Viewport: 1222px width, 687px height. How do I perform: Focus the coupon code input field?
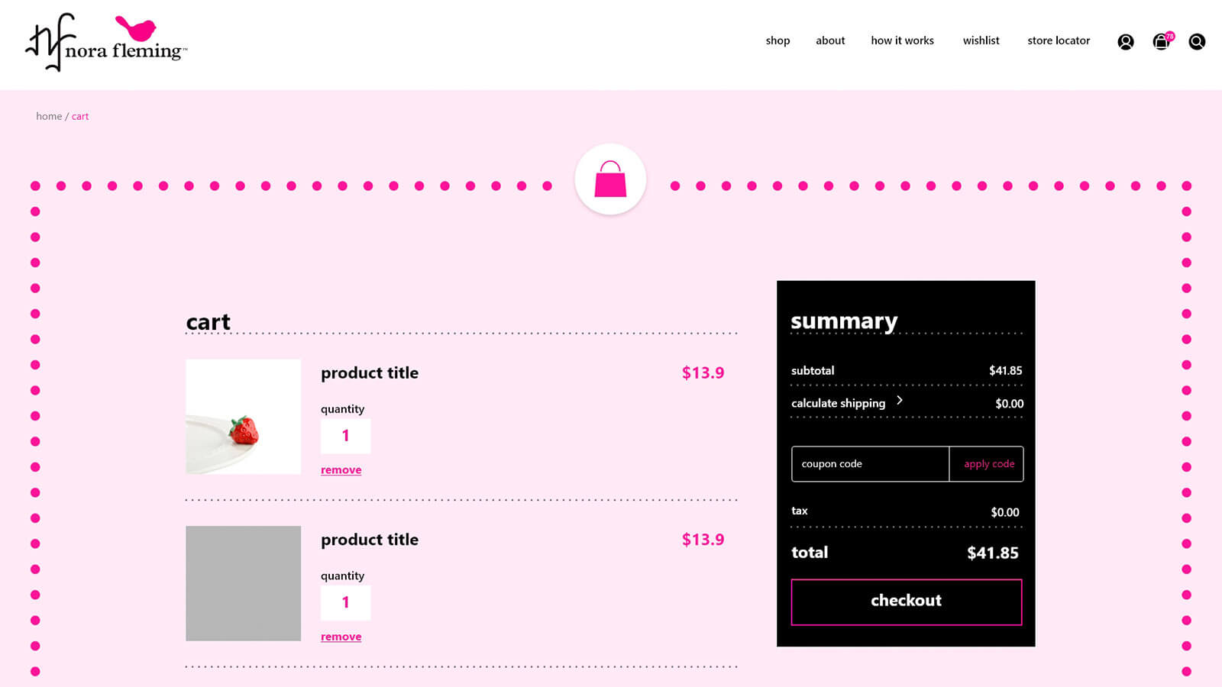870,464
